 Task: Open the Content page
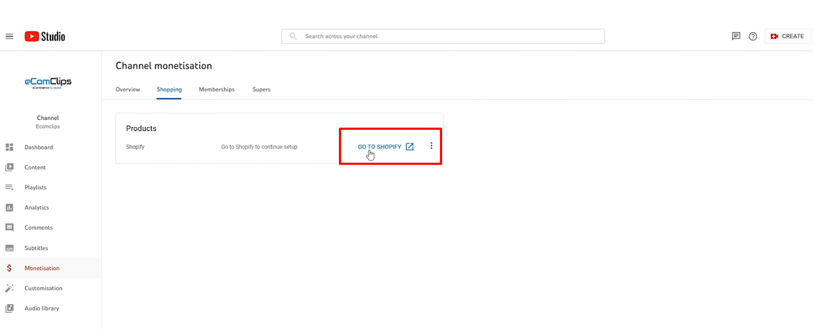click(35, 167)
